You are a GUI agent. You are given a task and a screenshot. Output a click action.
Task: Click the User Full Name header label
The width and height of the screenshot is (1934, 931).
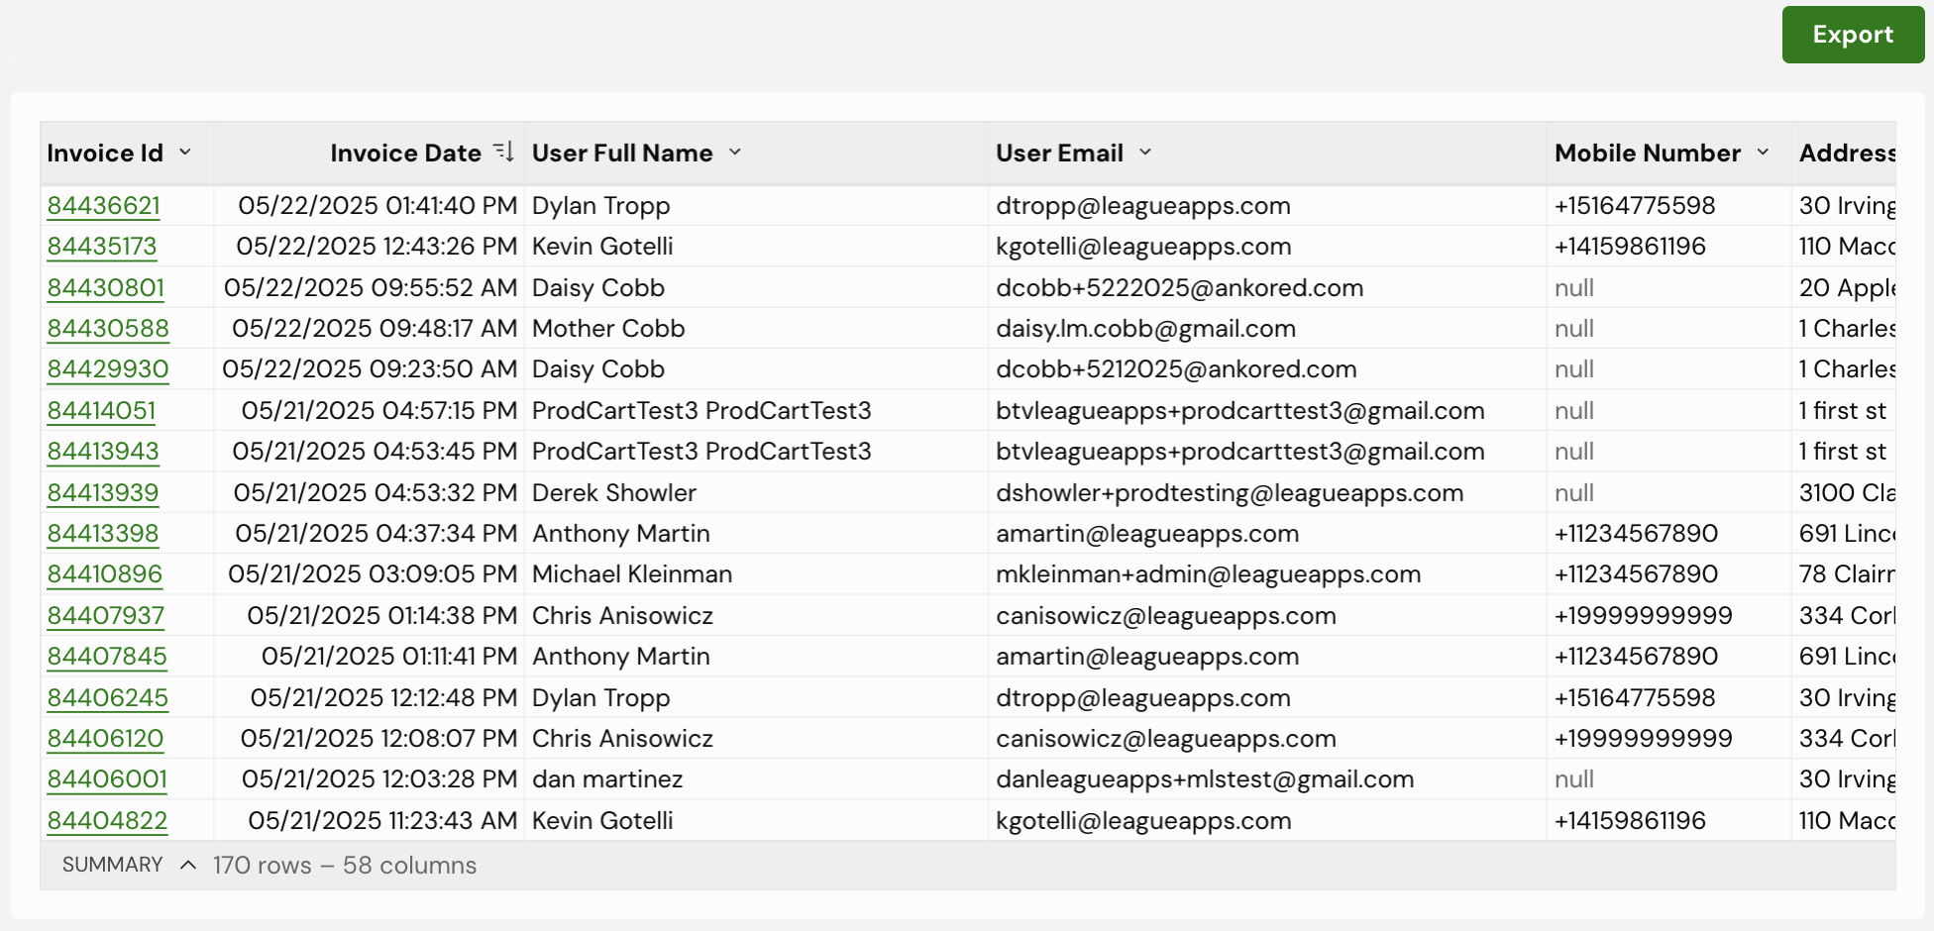click(622, 153)
